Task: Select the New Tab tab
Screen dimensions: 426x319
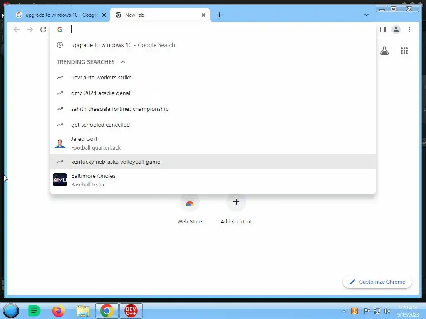Action: [x=160, y=15]
